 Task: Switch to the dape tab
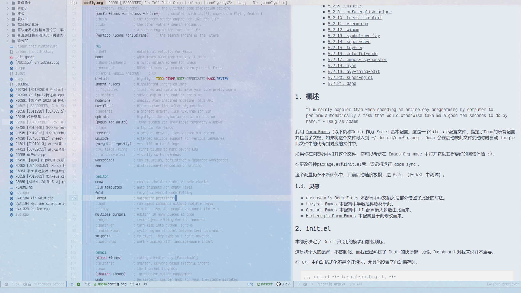(74, 3)
